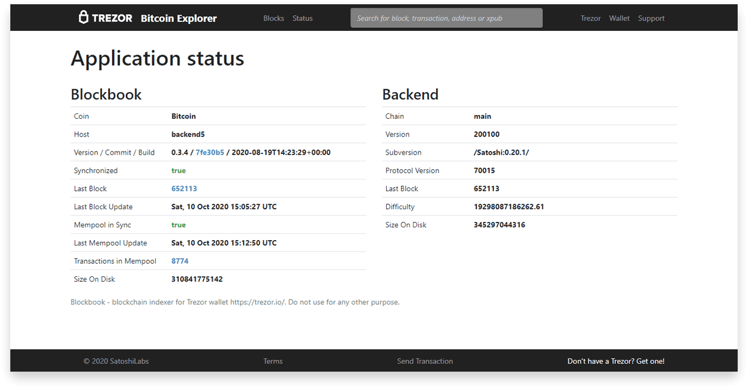Select Backend version value 200100
This screenshot has height=388, width=748.
point(487,134)
